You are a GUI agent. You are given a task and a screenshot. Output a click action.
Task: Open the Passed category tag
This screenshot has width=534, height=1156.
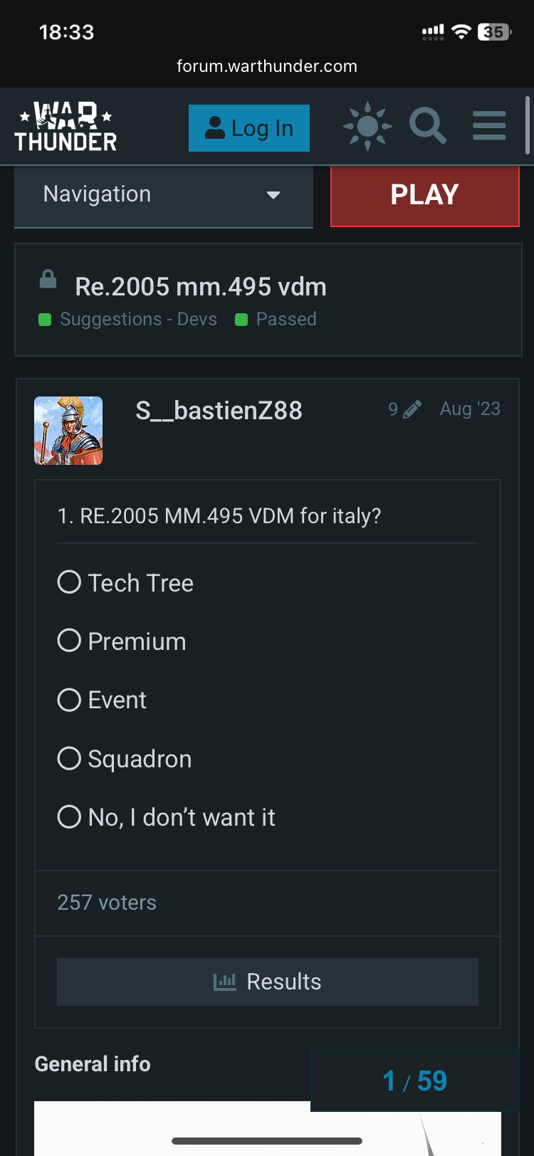[x=286, y=320]
